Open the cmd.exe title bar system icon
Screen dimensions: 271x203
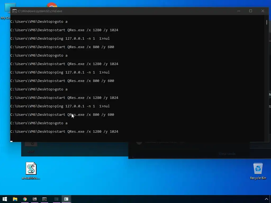15,11
